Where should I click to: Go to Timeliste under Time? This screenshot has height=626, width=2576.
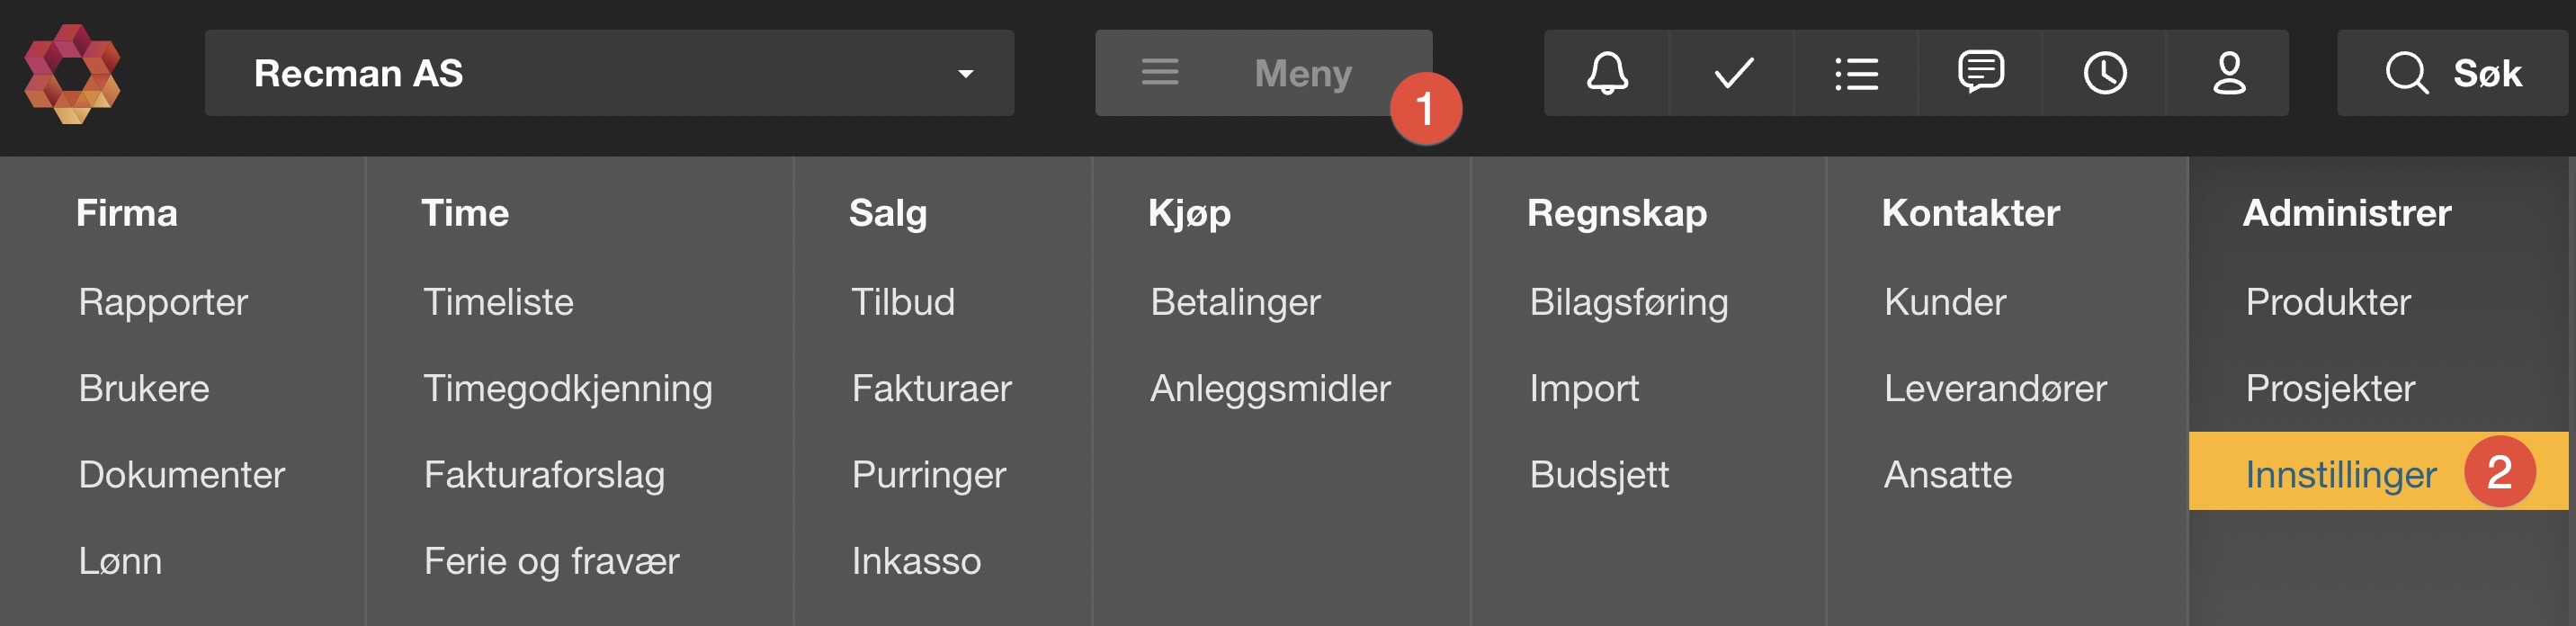[x=498, y=302]
